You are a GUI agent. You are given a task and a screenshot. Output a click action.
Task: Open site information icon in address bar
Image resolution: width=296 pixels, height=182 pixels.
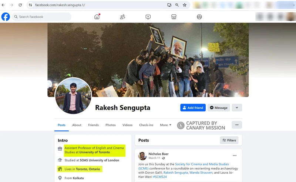(30, 5)
